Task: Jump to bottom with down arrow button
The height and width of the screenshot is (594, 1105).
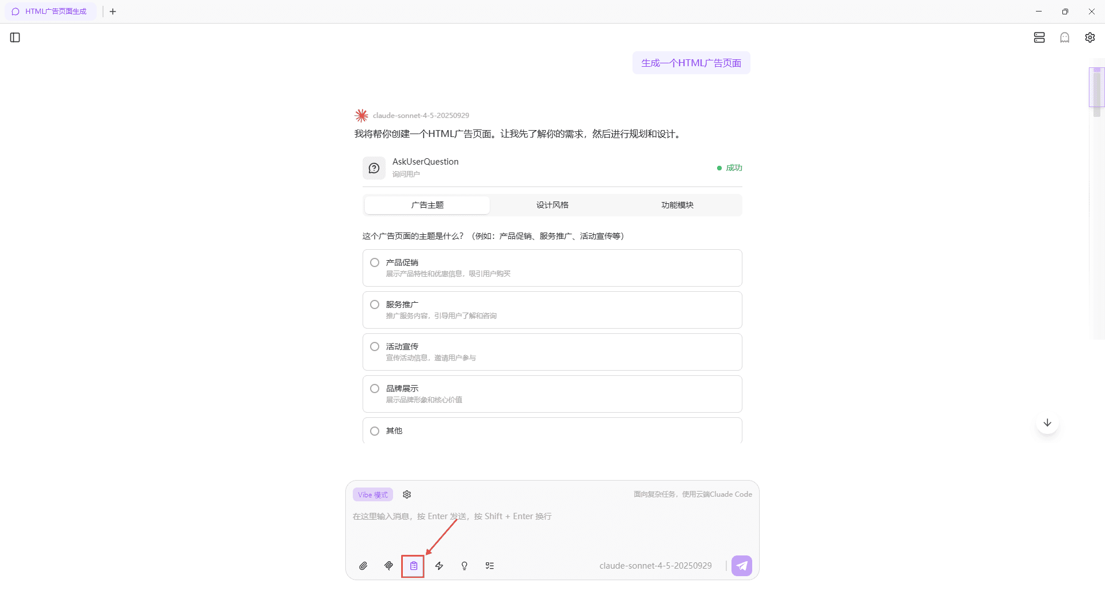Action: (x=1047, y=422)
